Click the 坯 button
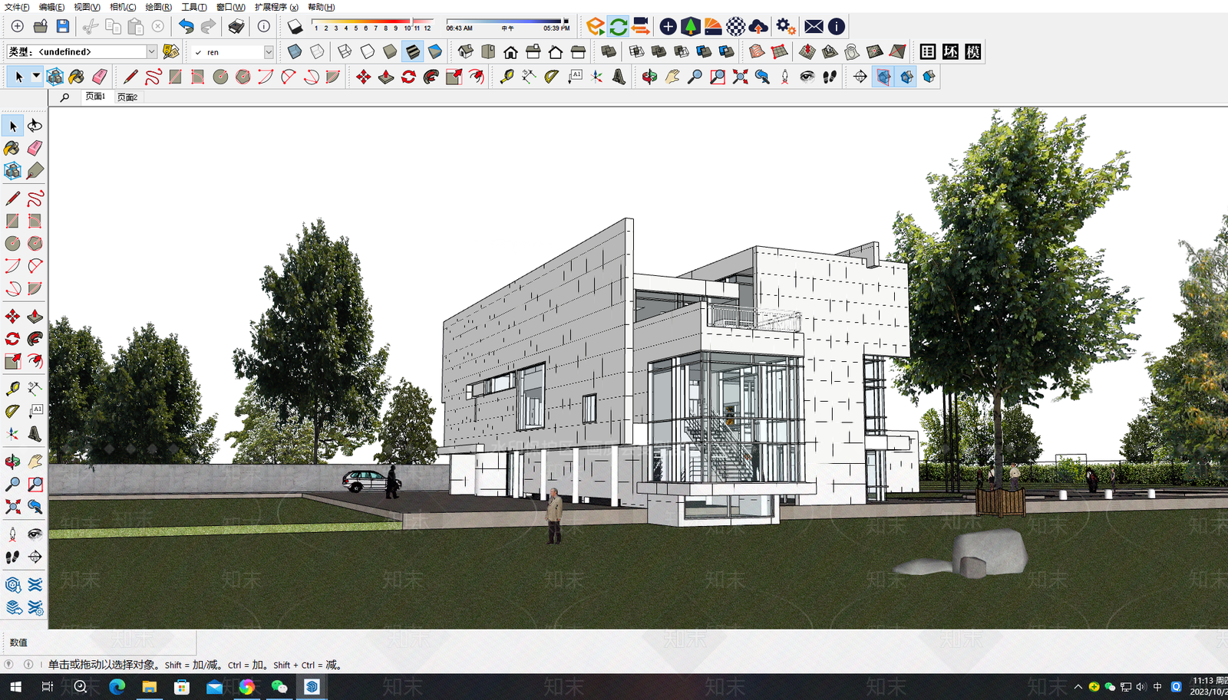Viewport: 1228px width, 700px height. (x=951, y=51)
